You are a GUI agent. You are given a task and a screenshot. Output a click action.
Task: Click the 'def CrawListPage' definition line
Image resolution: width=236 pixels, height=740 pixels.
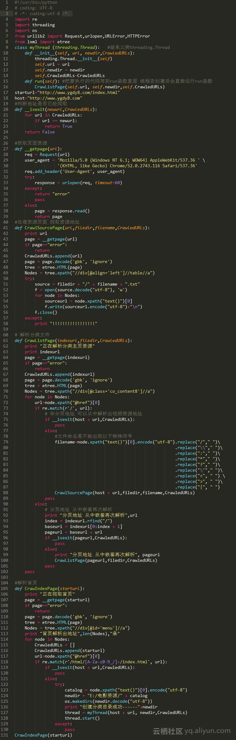point(74,340)
